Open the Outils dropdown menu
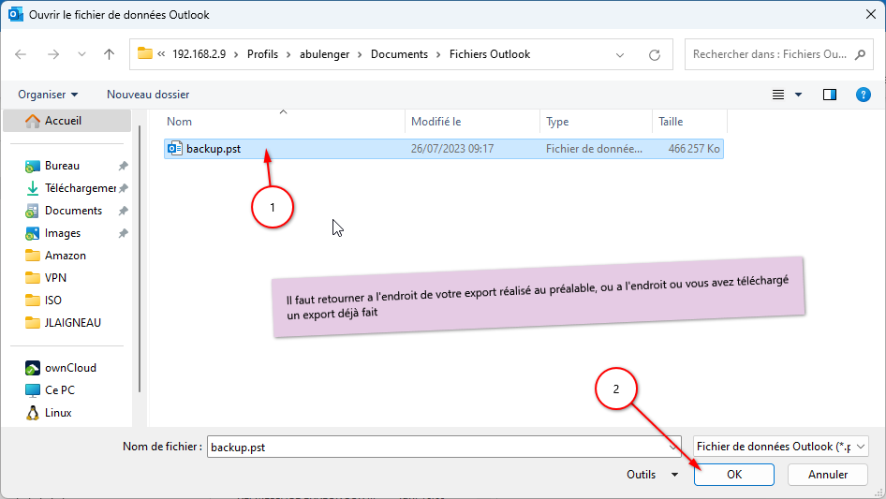886x499 pixels. point(651,475)
